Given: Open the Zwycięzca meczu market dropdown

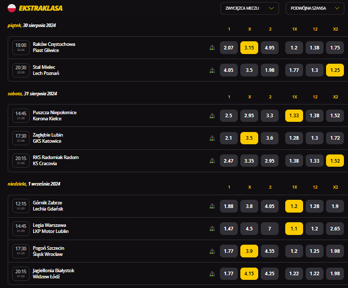Looking at the screenshot, I should click(x=250, y=8).
